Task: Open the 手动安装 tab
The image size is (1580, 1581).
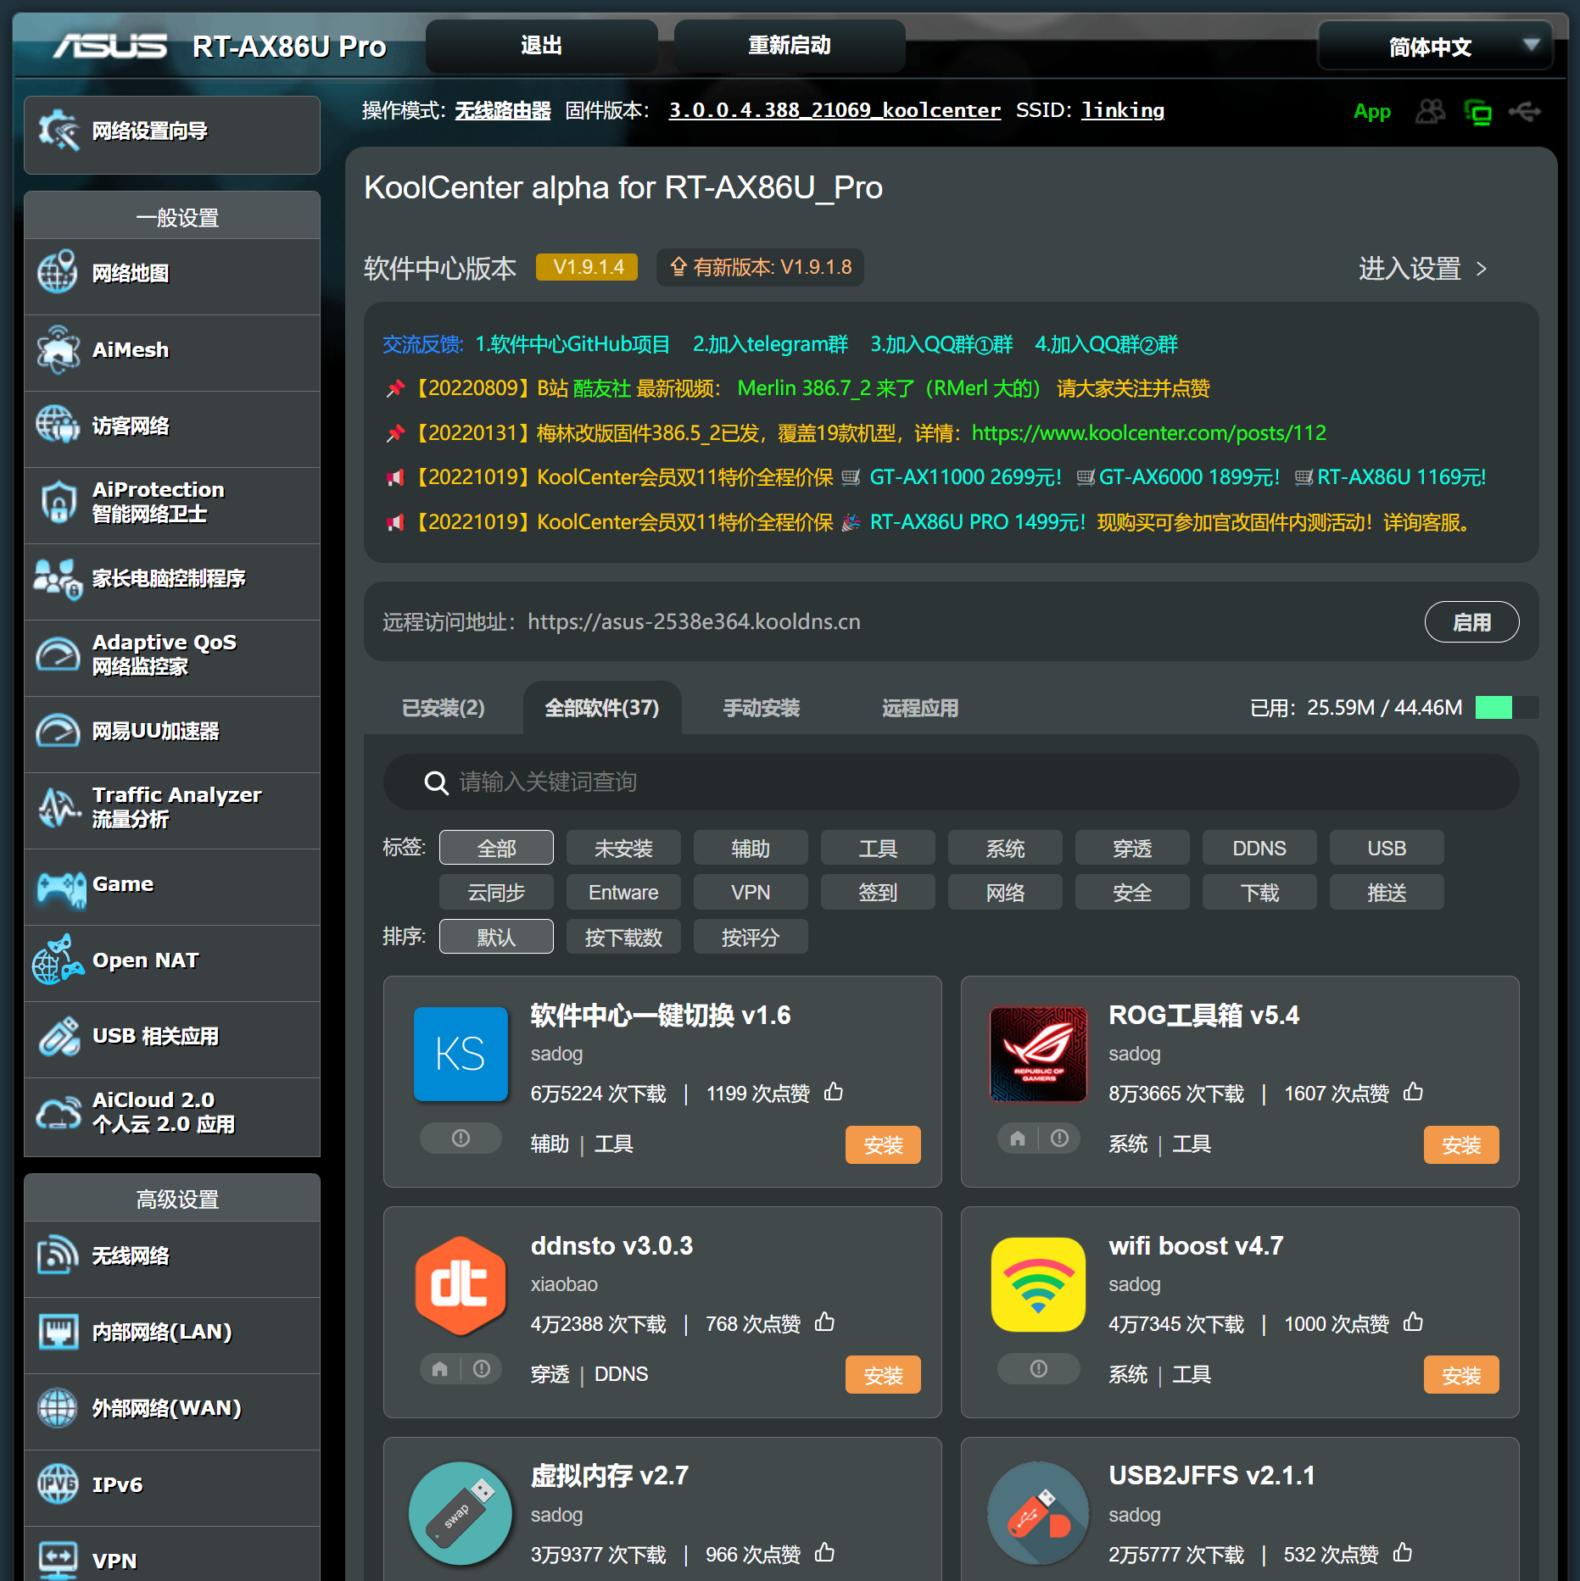Action: (x=761, y=708)
